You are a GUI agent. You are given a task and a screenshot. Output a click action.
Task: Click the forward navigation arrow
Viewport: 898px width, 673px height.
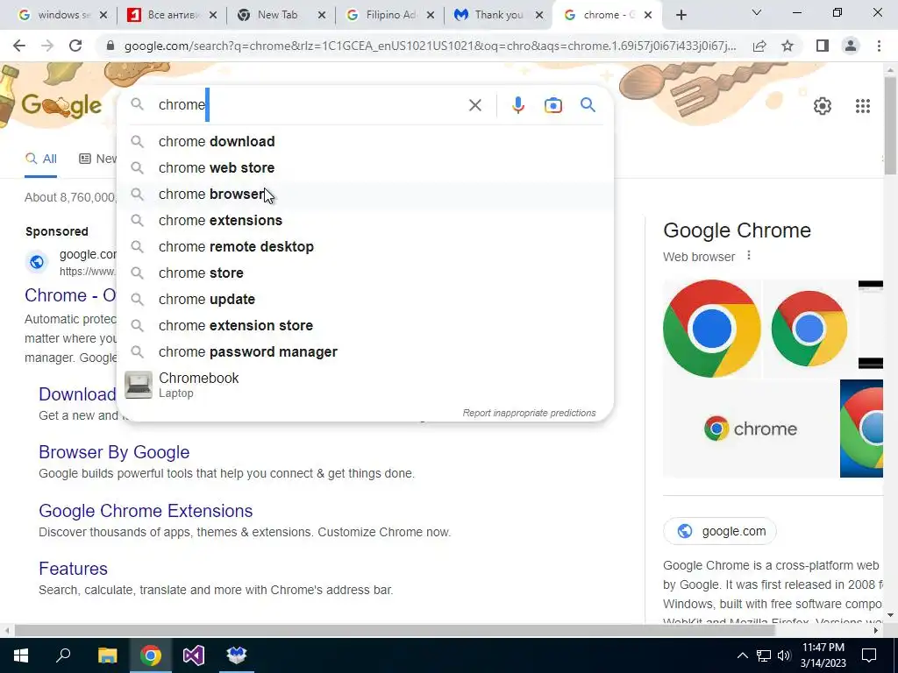[x=47, y=46]
